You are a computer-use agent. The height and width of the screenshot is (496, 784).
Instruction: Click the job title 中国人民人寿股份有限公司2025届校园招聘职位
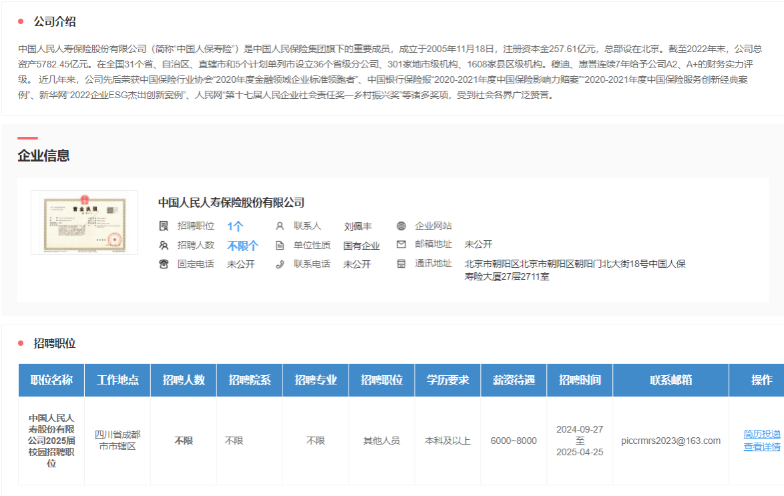pos(51,441)
